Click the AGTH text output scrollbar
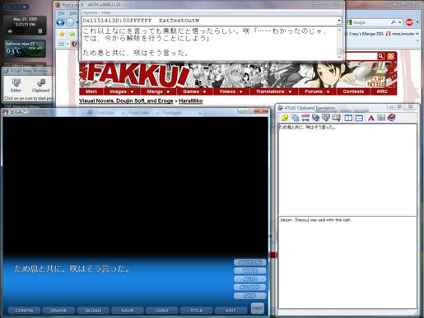The width and height of the screenshot is (424, 318). (339, 43)
